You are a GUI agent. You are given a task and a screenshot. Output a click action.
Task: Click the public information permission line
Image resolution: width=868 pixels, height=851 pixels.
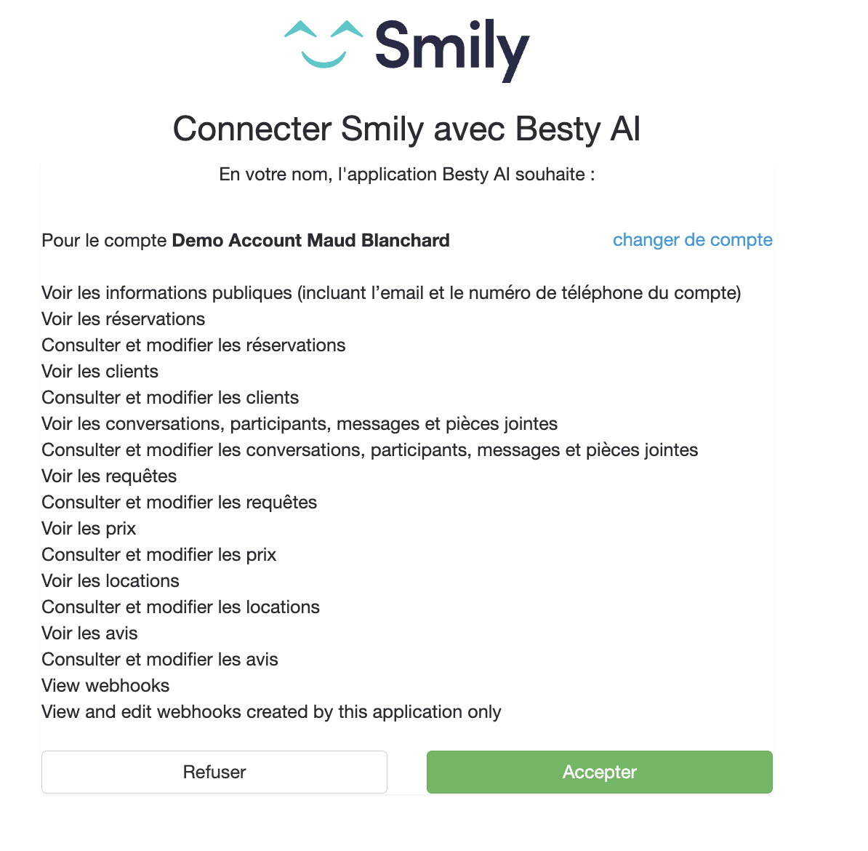pos(391,292)
